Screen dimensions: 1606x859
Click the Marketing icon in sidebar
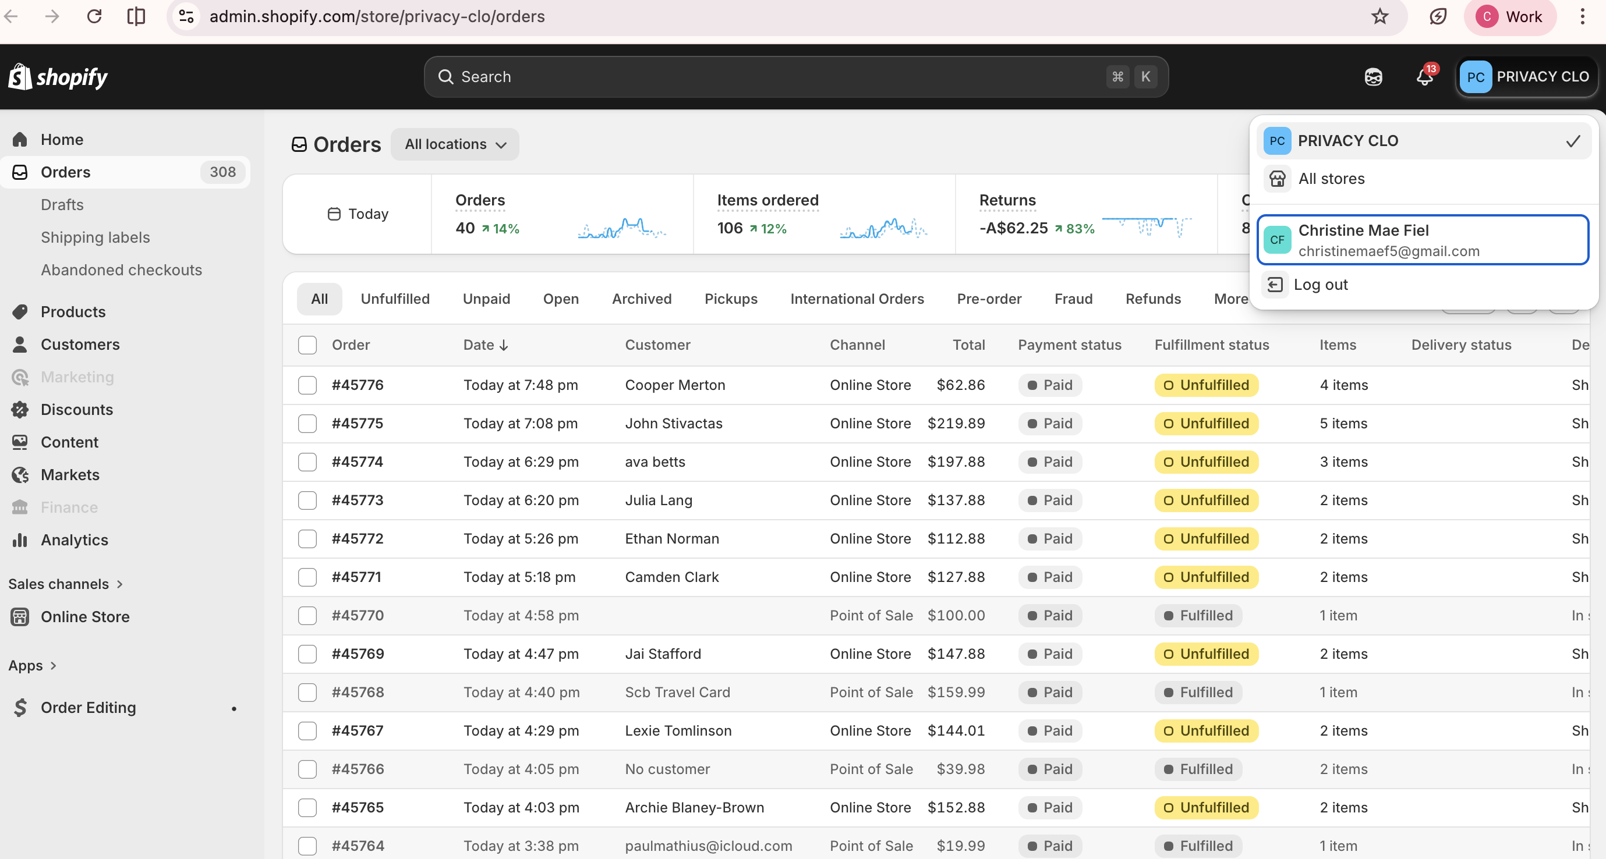point(20,377)
